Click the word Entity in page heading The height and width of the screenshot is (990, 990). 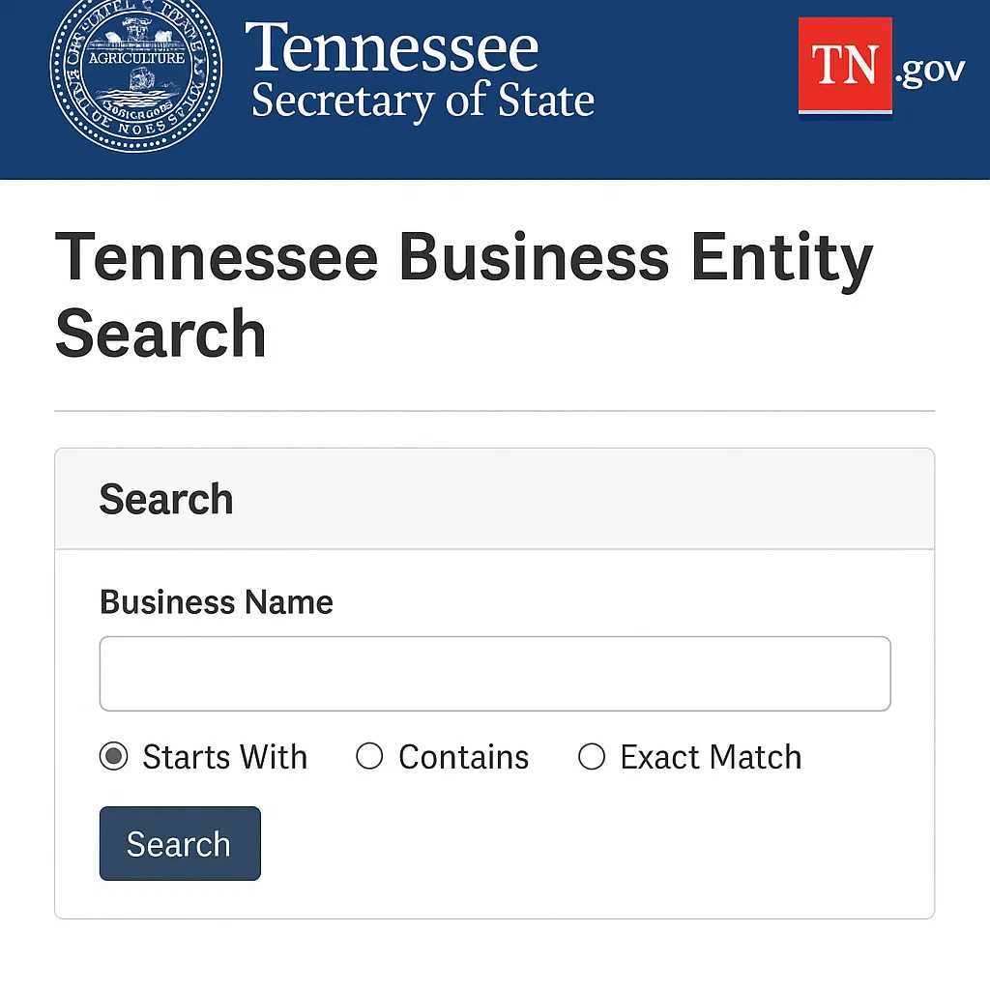pos(780,258)
